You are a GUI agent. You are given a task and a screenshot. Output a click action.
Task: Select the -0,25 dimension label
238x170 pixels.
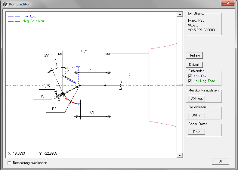click(46, 86)
